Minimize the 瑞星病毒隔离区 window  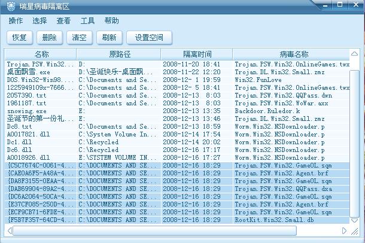[x=326, y=5]
